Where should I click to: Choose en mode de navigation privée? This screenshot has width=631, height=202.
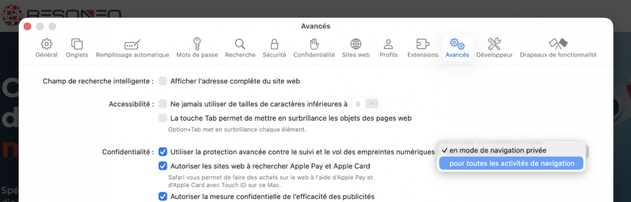[x=511, y=150]
